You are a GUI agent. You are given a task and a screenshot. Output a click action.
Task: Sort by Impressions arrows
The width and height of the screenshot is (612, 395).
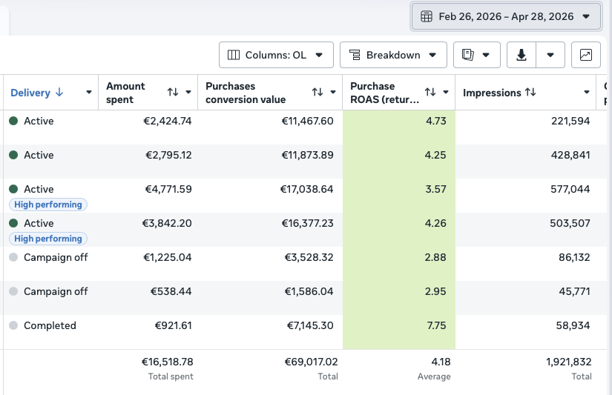[530, 93]
